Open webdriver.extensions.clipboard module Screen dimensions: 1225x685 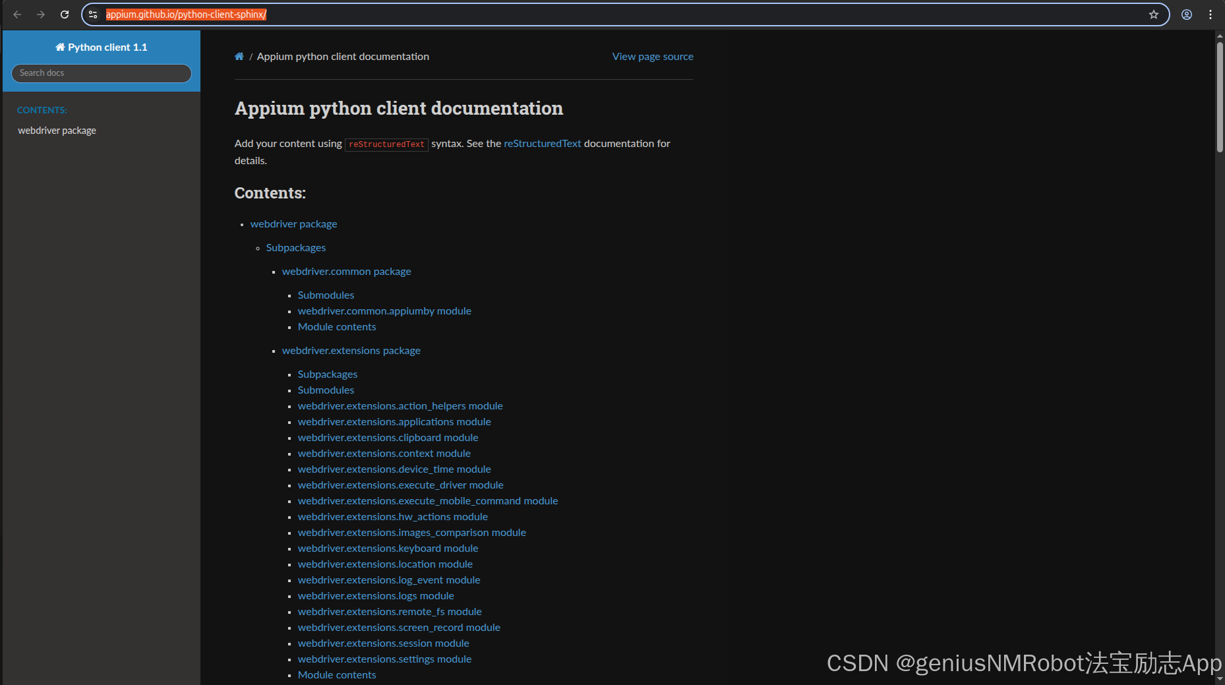click(x=388, y=437)
